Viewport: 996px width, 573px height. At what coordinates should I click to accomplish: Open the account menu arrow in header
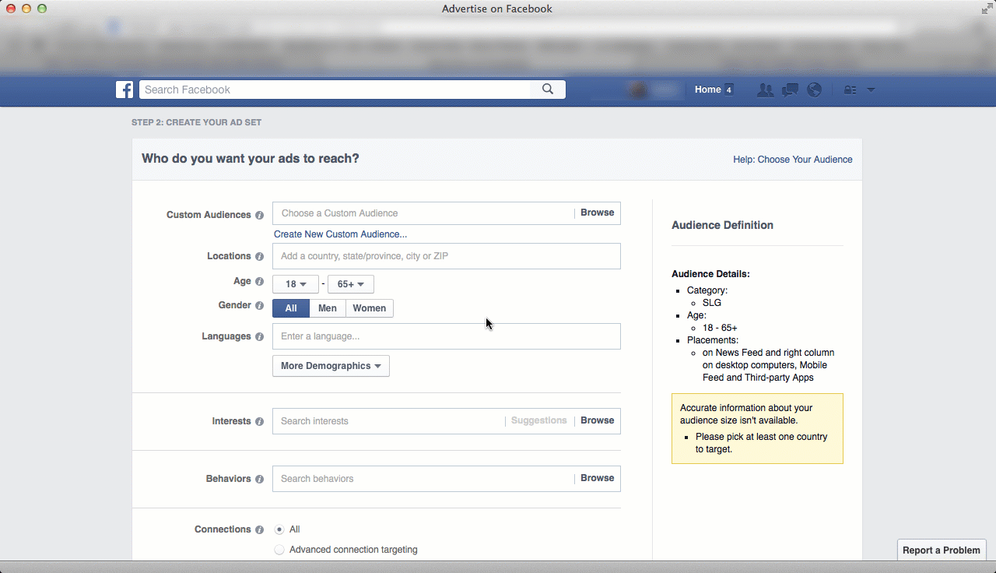[x=871, y=90]
